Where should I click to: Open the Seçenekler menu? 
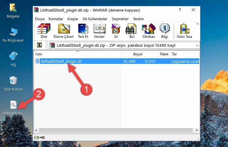click(120, 19)
